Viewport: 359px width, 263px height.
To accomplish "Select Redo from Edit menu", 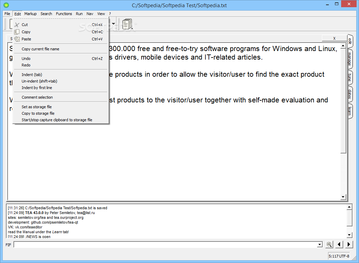I will [61, 65].
